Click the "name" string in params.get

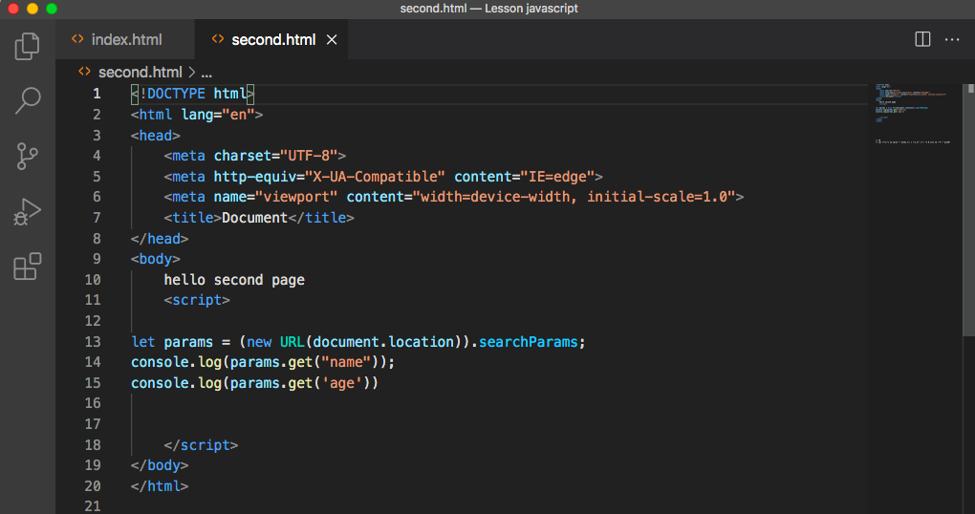346,362
